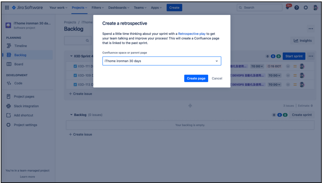Screen dimensions: 325x183
Task: Open the app switcher grid icon
Action: coord(7,8)
